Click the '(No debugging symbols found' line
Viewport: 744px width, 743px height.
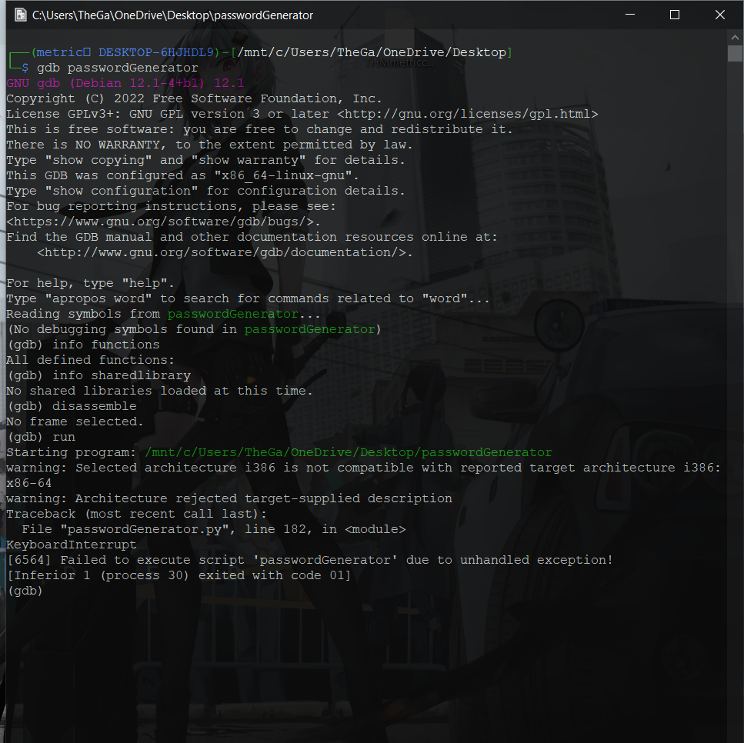pyautogui.click(x=194, y=329)
